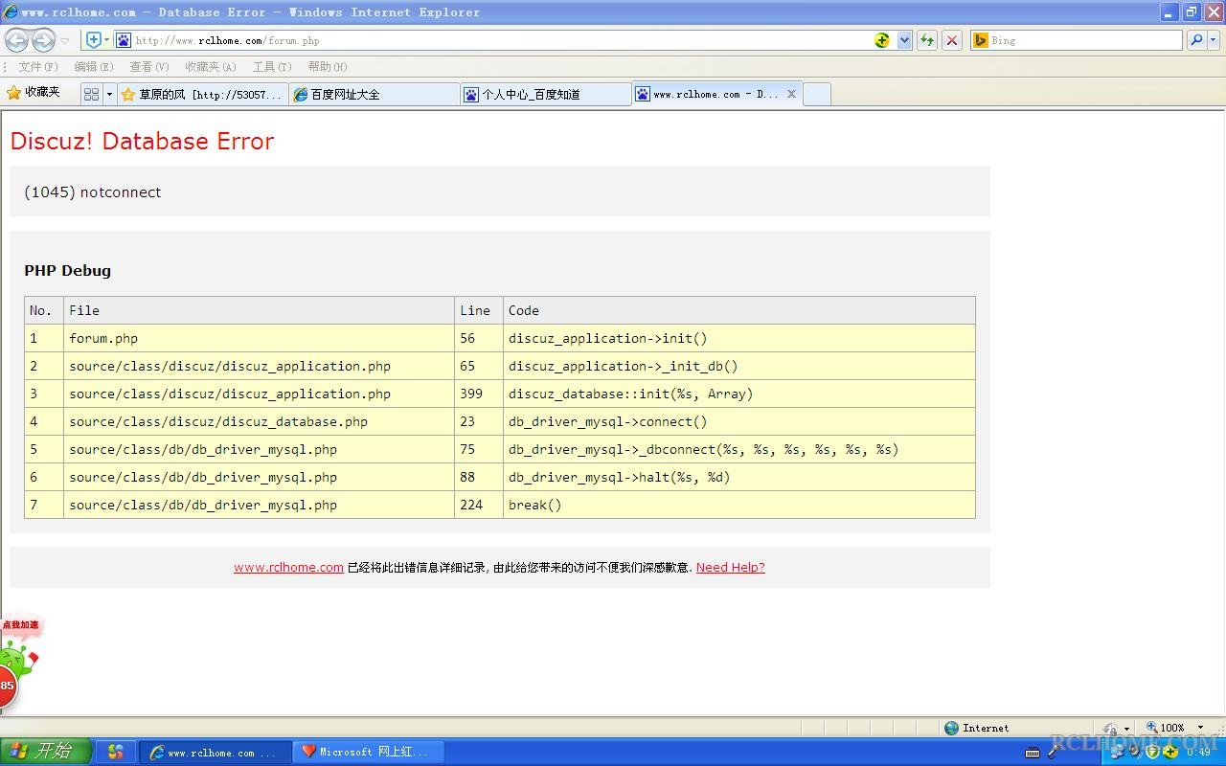Open the 收藏夹 favorites star button
Screen dimensions: 1226x766
tap(34, 93)
